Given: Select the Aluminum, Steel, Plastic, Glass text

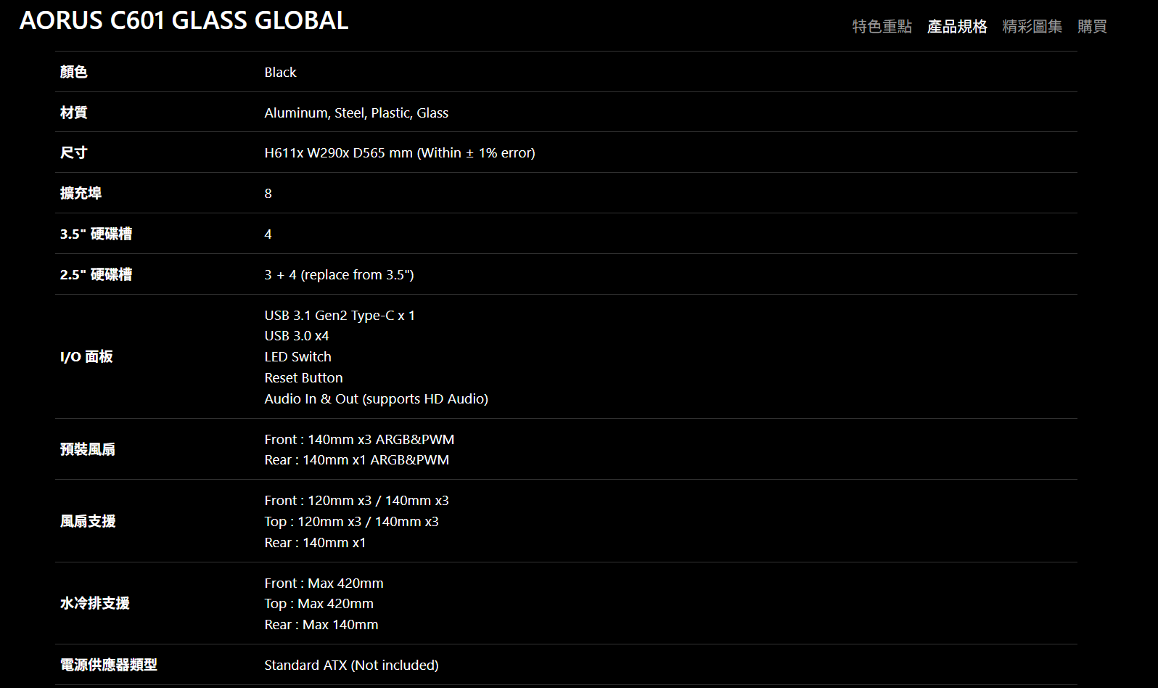Looking at the screenshot, I should click(x=356, y=112).
